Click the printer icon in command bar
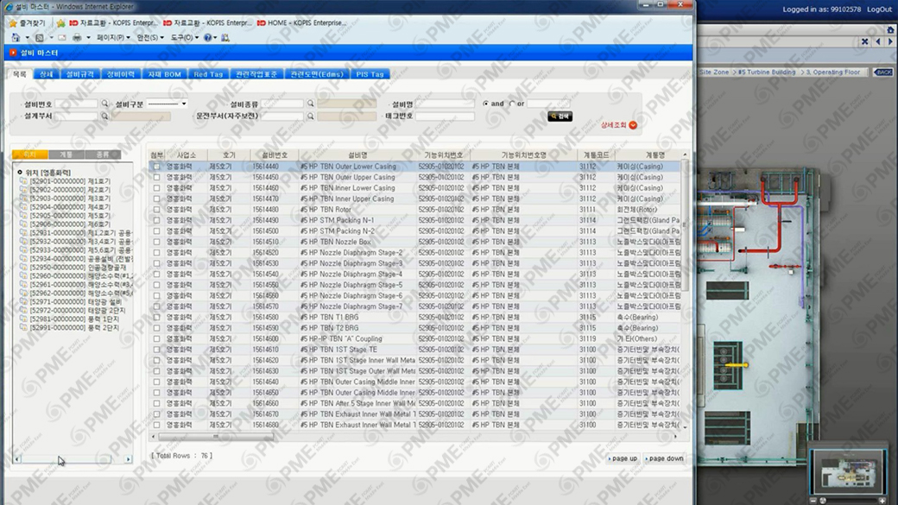Viewport: 898px width, 505px height. (77, 38)
